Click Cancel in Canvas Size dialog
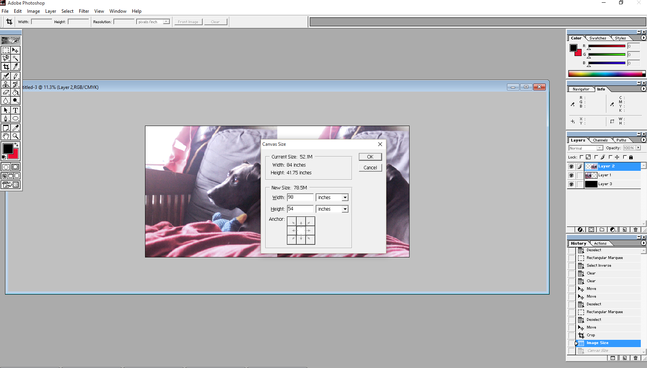This screenshot has width=647, height=368. click(x=370, y=167)
